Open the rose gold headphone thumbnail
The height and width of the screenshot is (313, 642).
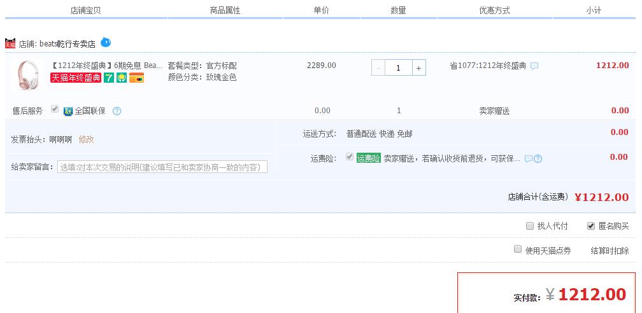[x=29, y=75]
